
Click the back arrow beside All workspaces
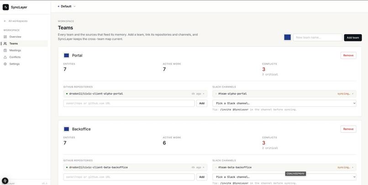point(5,21)
